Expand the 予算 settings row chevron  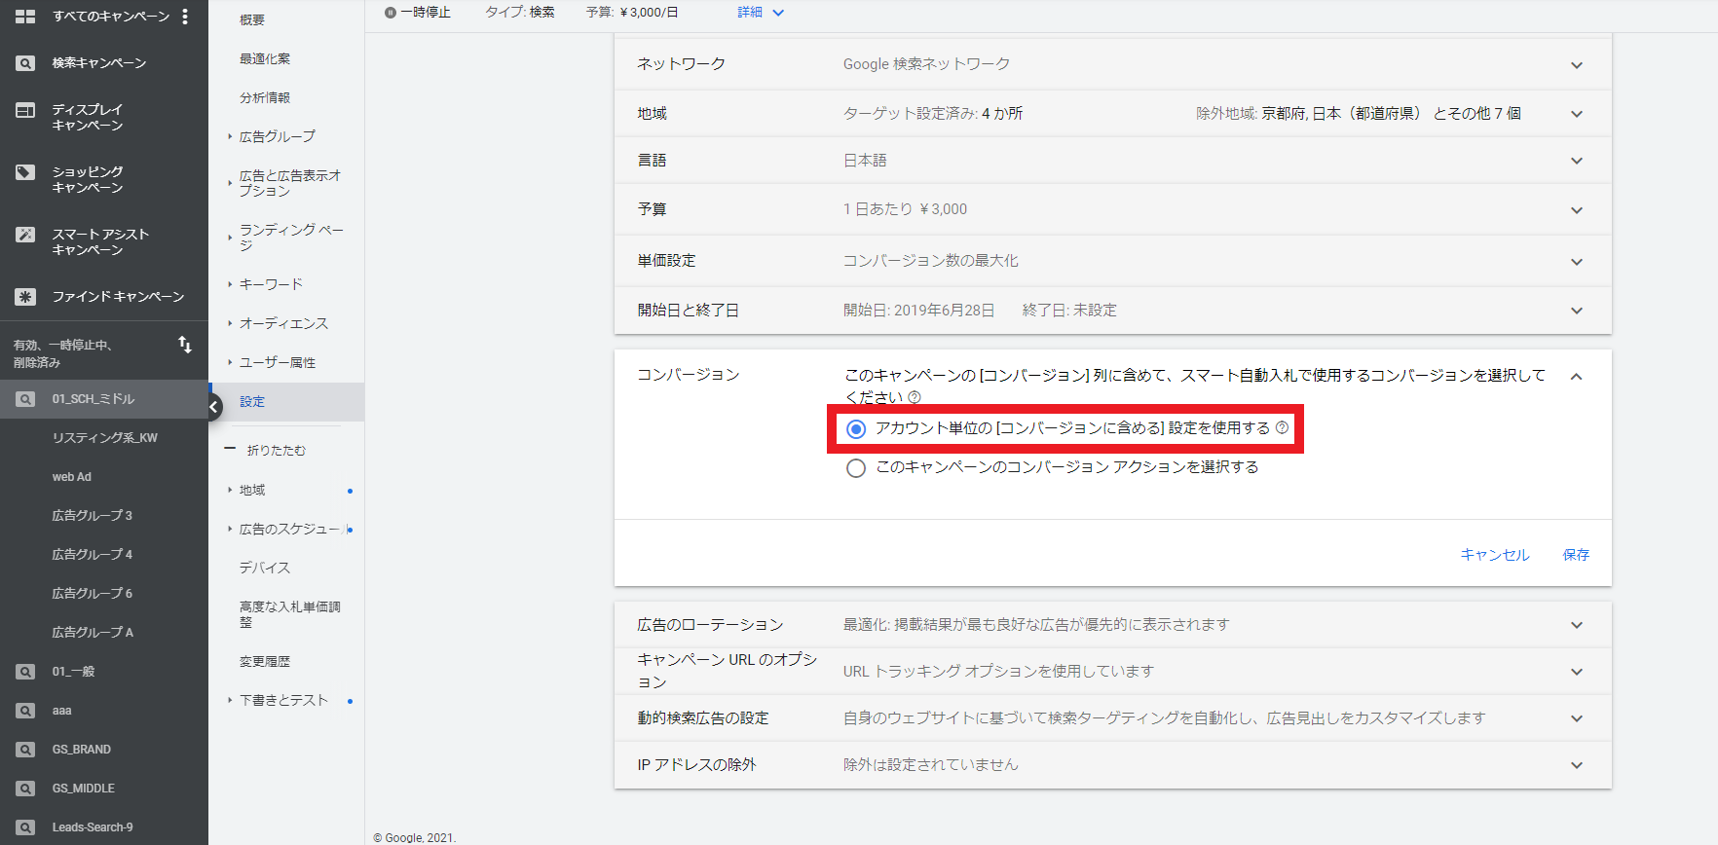click(x=1577, y=210)
